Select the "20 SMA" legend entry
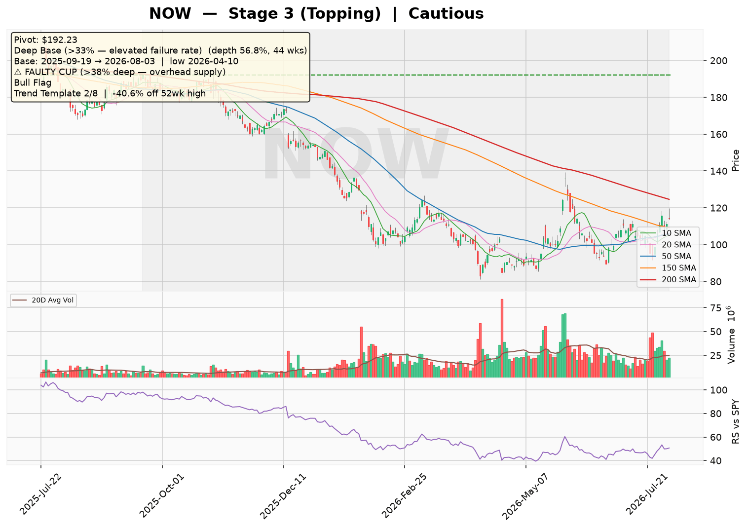The height and width of the screenshot is (529, 748). click(x=669, y=245)
